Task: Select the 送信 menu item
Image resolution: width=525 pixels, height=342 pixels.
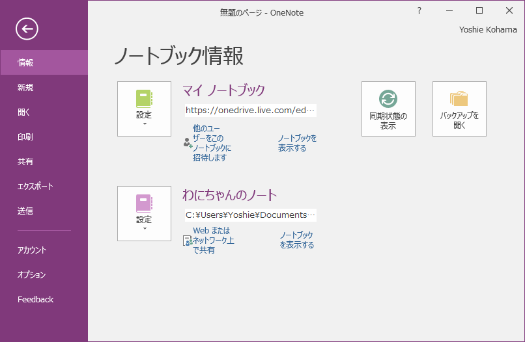Action: pos(44,211)
